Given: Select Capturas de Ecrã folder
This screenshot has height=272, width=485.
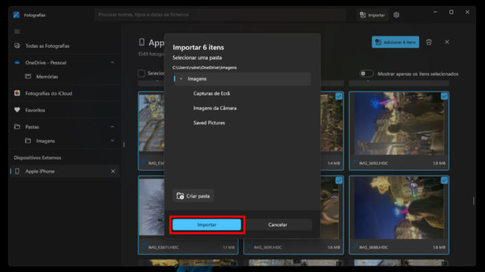Looking at the screenshot, I should 212,93.
